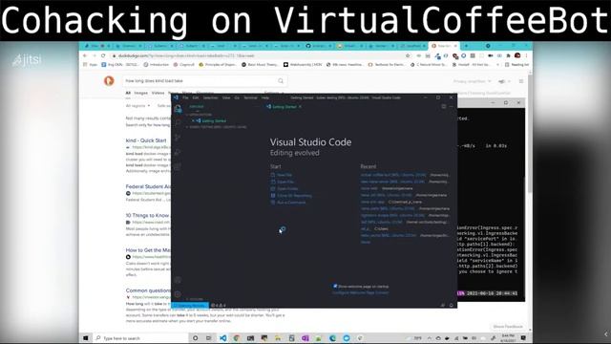Screen dimensions: 611x344
Task: Click the Chrome icon in the taskbar
Action: point(237,338)
